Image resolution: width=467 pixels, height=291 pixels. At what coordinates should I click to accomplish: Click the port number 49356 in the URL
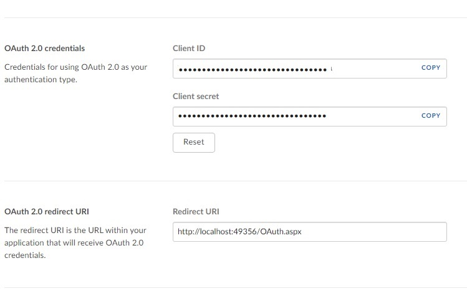pyautogui.click(x=243, y=232)
